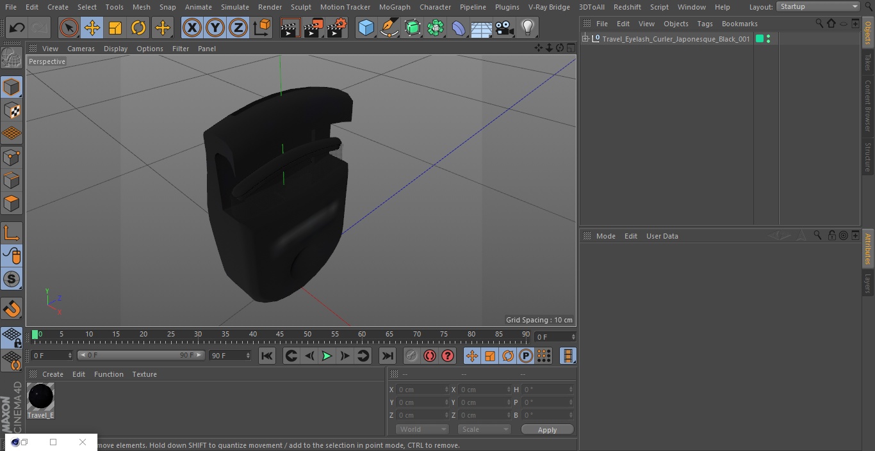Open the MoGraph menu
875x451 pixels.
395,7
